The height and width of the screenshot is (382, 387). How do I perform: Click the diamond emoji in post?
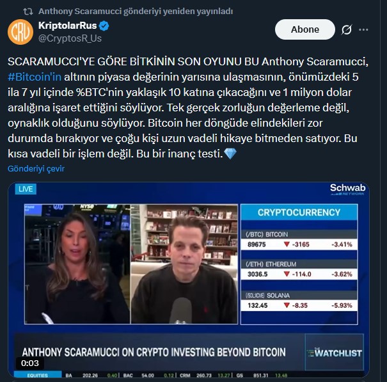pos(230,154)
